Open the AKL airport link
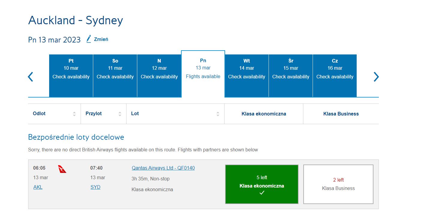 click(x=38, y=187)
